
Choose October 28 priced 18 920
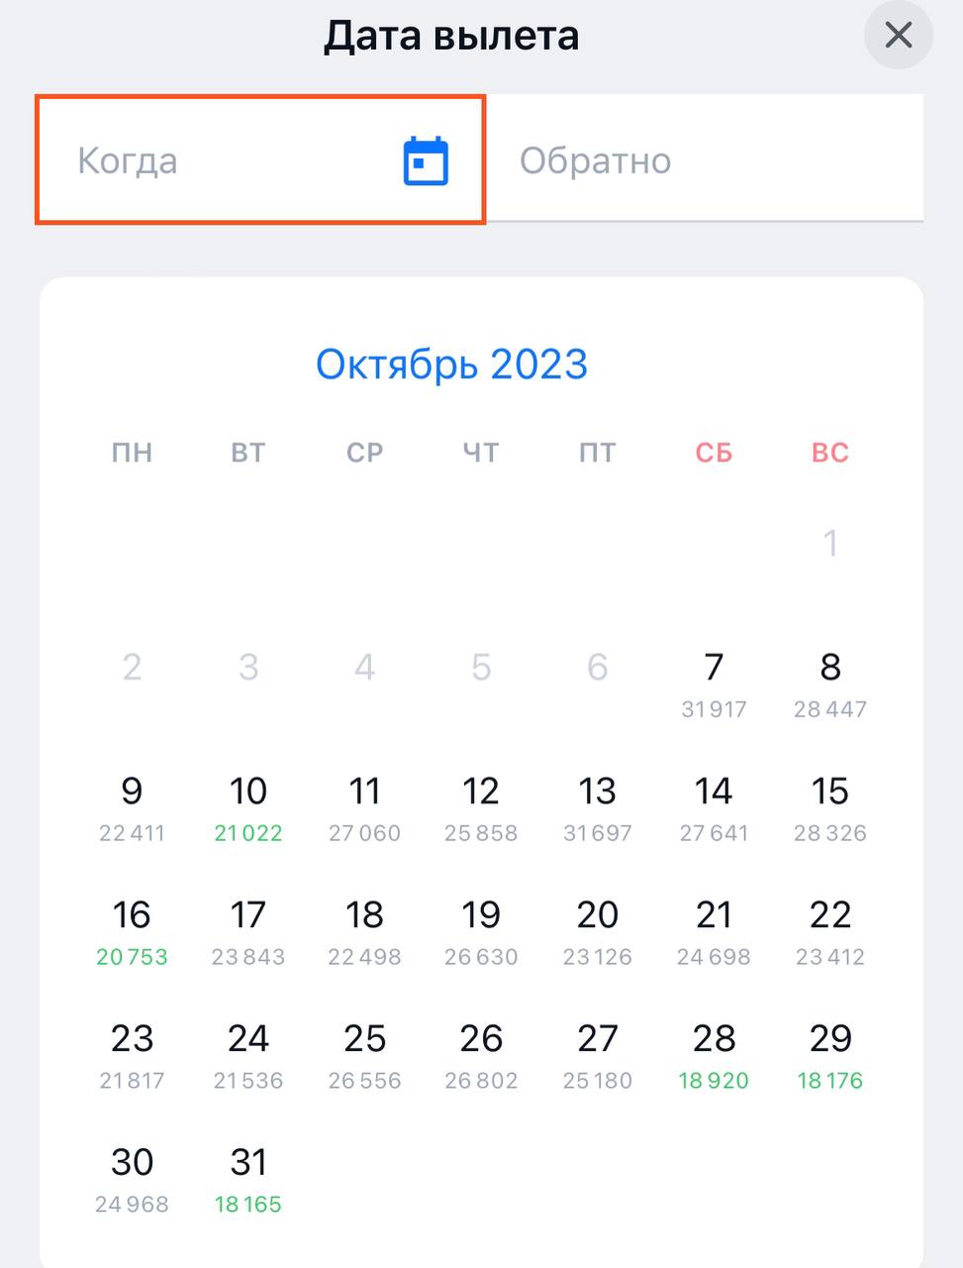coord(714,1054)
